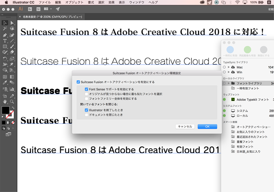This screenshot has width=274, height=192.
Task: Pick the Symbol Sprayer tool
Action: coord(5,89)
